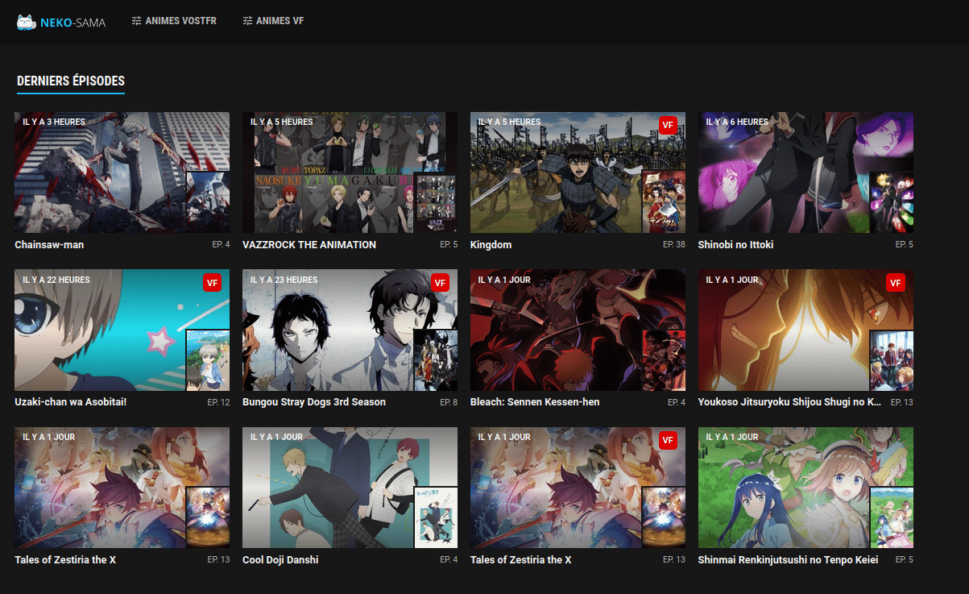Click the small poster on Shinobi no Ittoki
969x594 pixels.
892,202
